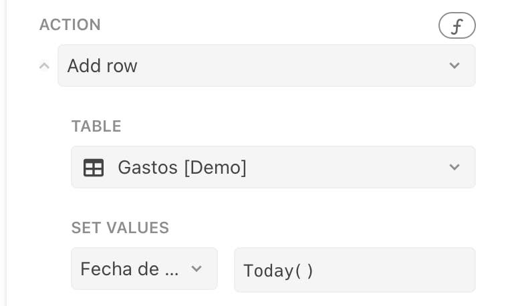This screenshot has height=306, width=508.
Task: Open the Fecha de column dropdown
Action: pyautogui.click(x=144, y=269)
